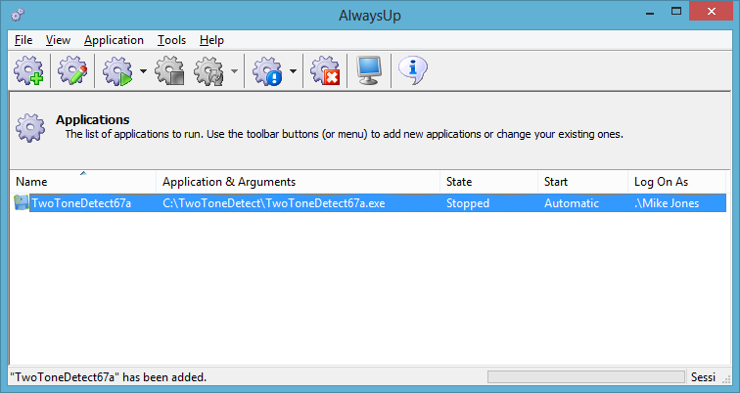This screenshot has height=393, width=740.
Task: Click the blue info bubble icon
Action: tap(413, 70)
